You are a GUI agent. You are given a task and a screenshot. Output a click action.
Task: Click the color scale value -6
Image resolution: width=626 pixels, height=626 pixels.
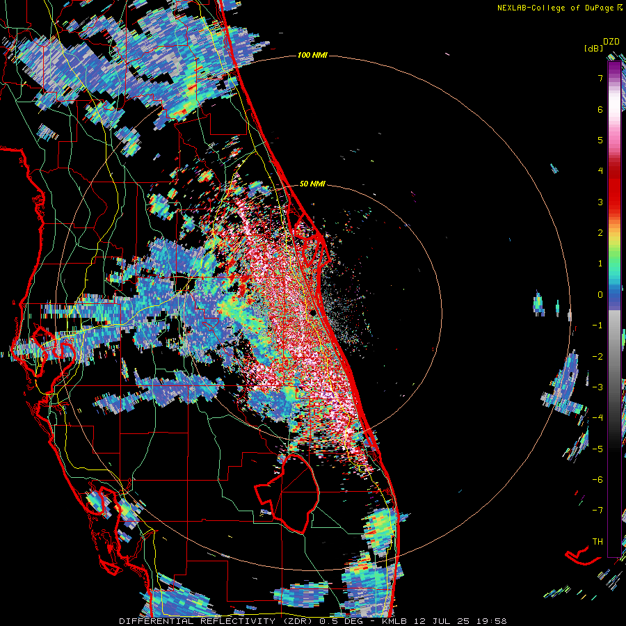[x=597, y=480]
